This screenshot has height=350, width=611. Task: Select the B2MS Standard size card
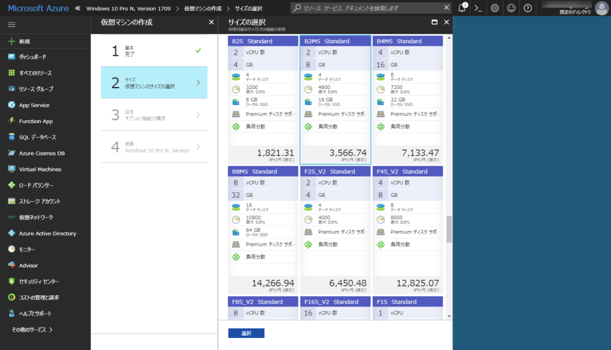pos(335,100)
